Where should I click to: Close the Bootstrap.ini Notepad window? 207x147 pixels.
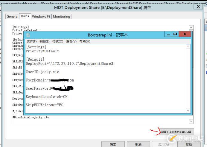(185, 34)
